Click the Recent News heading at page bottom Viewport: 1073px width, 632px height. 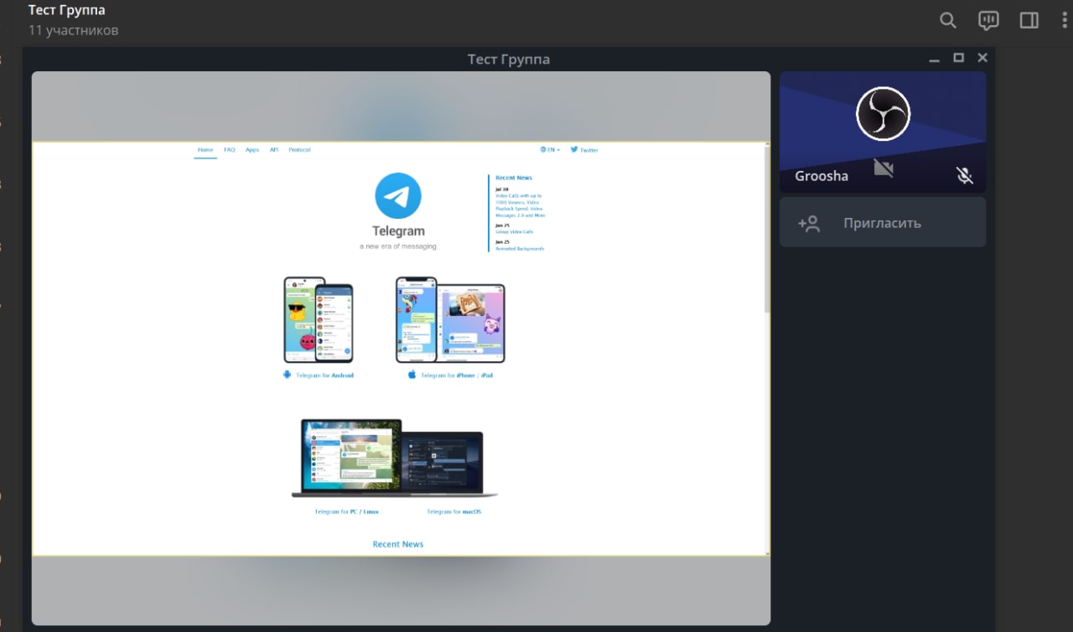click(x=398, y=544)
